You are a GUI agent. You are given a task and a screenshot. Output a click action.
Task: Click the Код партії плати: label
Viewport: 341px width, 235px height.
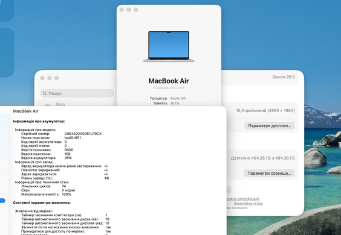coord(36,146)
